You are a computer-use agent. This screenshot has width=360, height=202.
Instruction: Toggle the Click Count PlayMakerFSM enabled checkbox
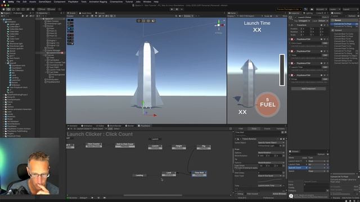coord(295,39)
